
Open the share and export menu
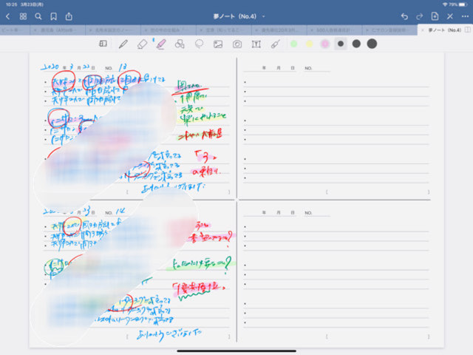(x=69, y=16)
